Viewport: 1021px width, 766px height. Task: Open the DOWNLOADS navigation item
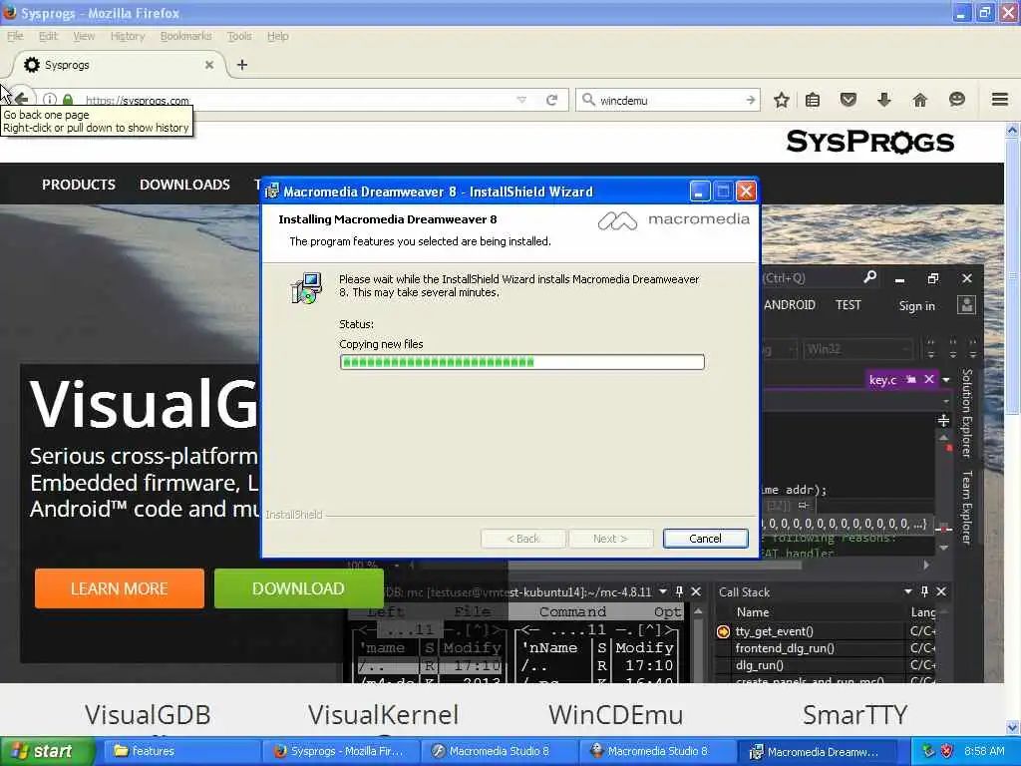(x=184, y=185)
